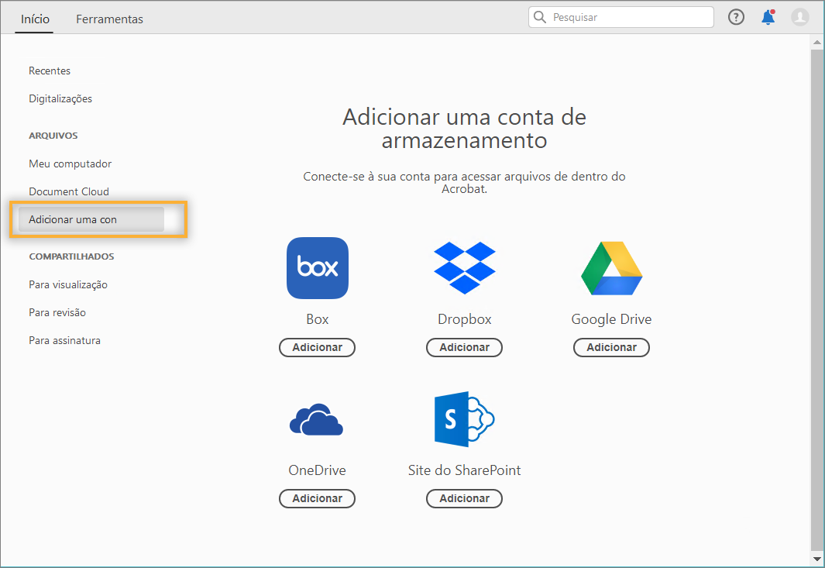
Task: Switch to the Início tab
Action: click(x=35, y=19)
